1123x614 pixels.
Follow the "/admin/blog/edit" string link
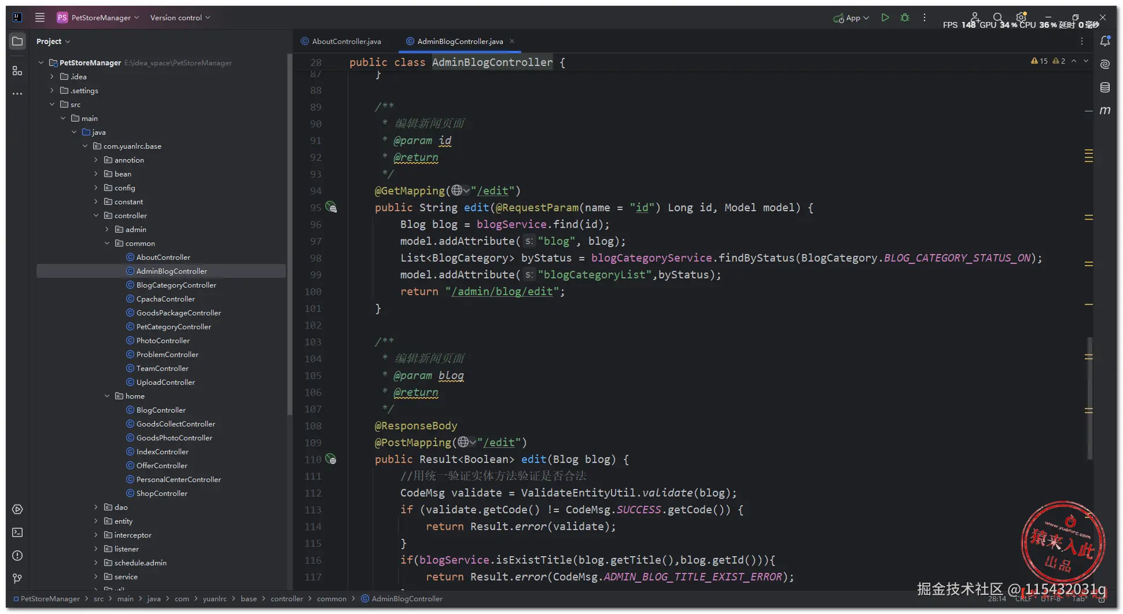pos(502,291)
